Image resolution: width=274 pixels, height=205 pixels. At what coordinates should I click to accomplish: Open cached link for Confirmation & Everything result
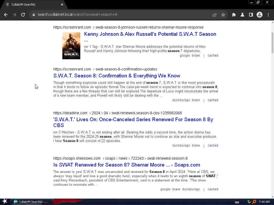[x=213, y=100]
